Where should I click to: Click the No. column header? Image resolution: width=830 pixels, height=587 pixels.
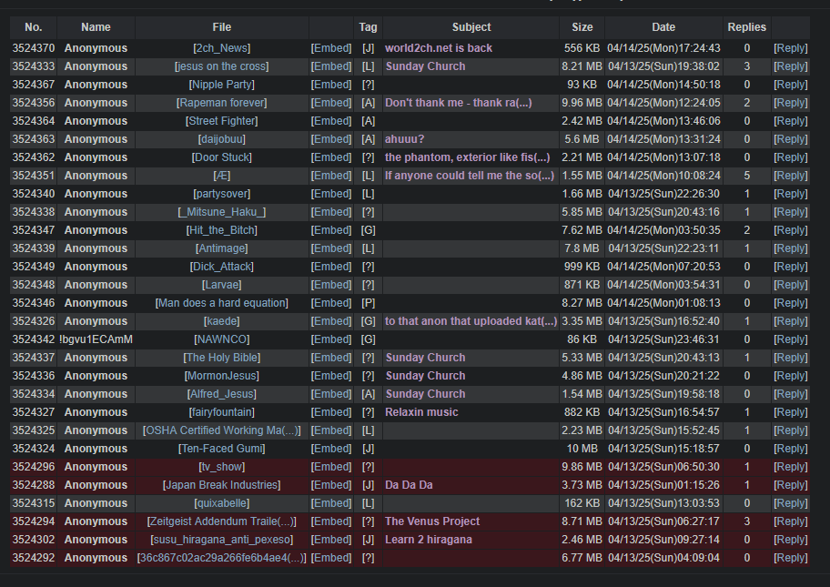click(x=34, y=27)
